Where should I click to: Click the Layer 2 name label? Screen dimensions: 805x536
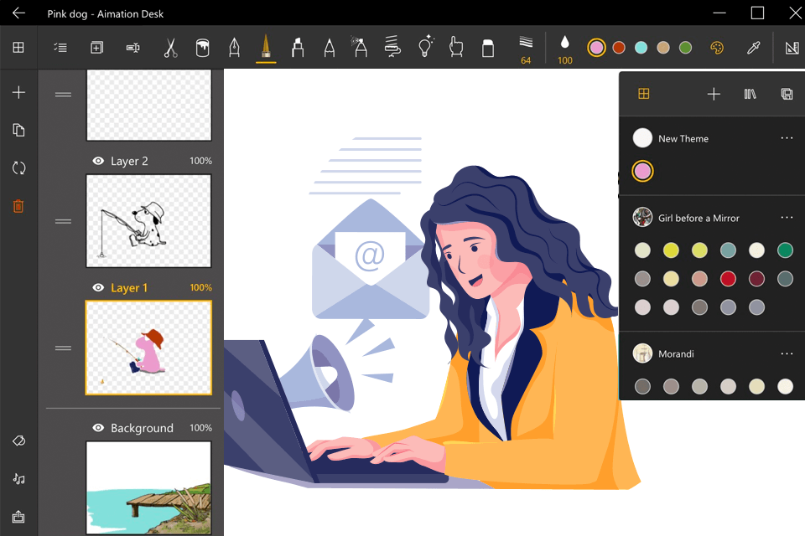129,161
